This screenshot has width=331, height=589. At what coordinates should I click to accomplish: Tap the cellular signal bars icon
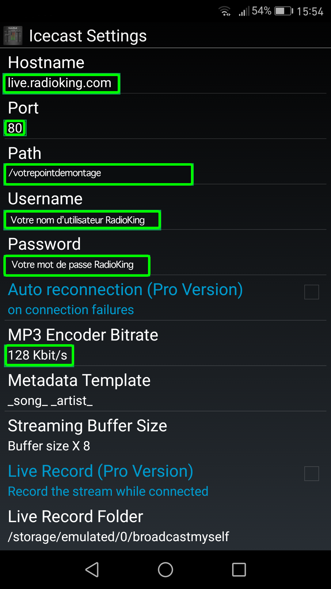[x=244, y=11]
